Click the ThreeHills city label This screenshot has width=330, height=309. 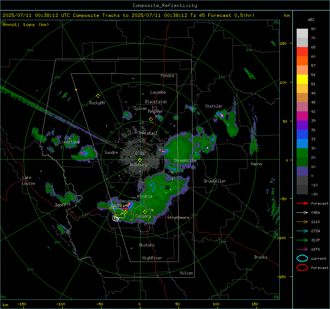184,161
